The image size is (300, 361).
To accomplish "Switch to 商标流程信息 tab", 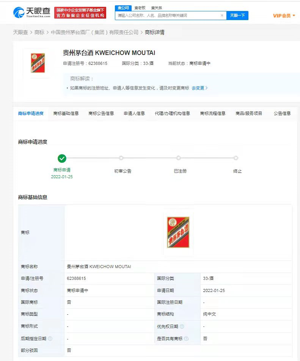I will point(213,113).
